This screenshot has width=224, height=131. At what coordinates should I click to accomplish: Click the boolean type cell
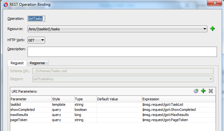85,110
